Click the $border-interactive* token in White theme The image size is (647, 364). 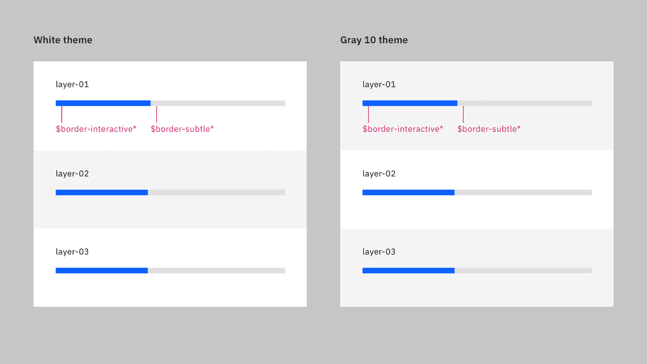coord(96,129)
